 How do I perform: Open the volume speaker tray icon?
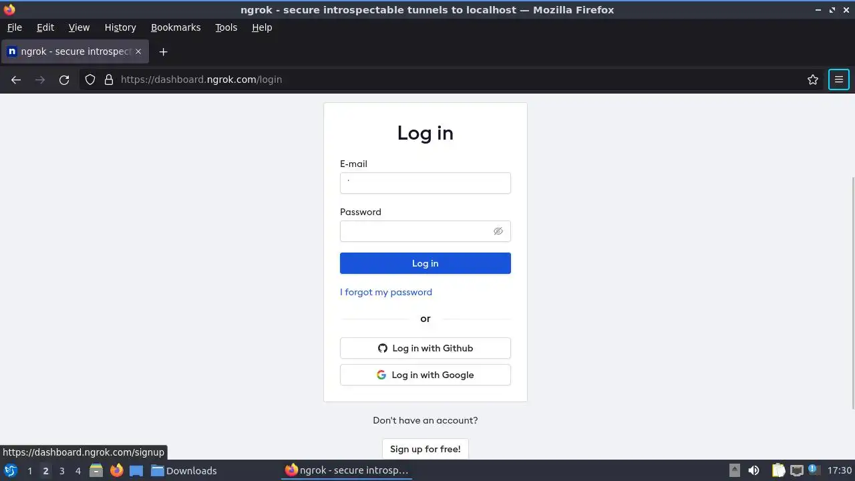click(753, 470)
